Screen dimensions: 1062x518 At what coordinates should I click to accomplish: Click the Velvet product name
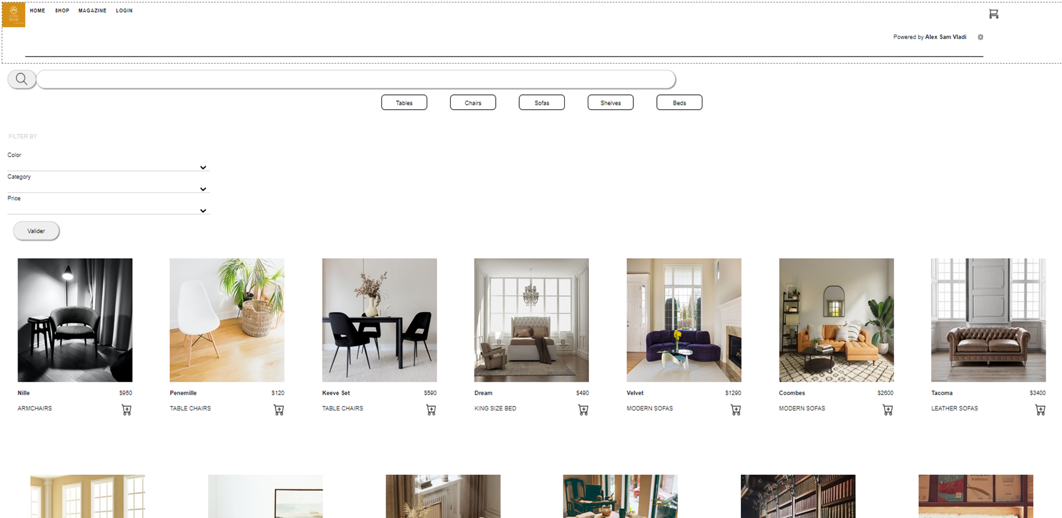[x=635, y=393]
